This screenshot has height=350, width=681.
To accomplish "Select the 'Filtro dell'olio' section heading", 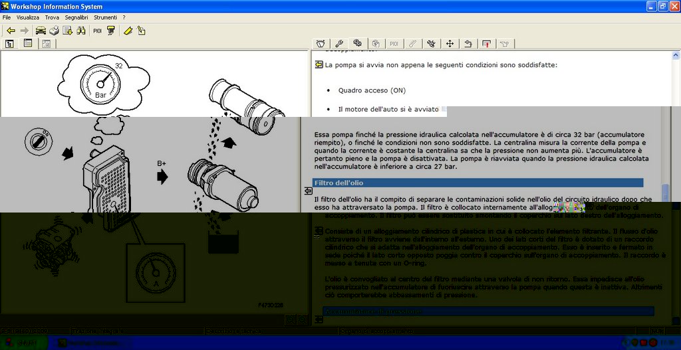I will [x=477, y=183].
